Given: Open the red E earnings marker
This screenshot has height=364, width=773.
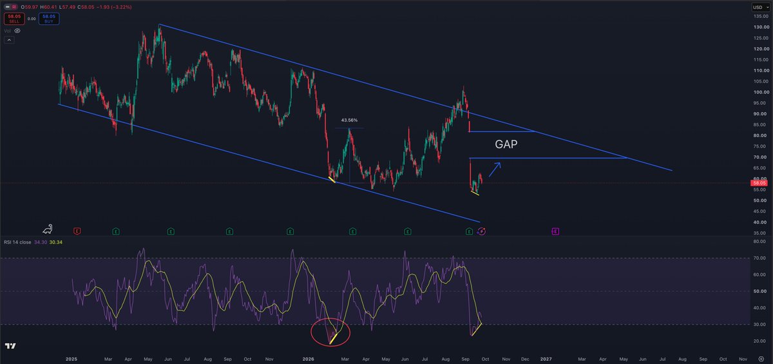Looking at the screenshot, I should coord(77,231).
